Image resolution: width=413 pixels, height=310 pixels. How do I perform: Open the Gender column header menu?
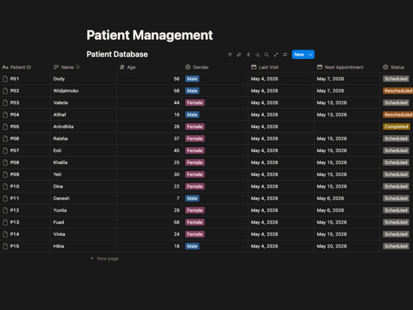point(197,67)
